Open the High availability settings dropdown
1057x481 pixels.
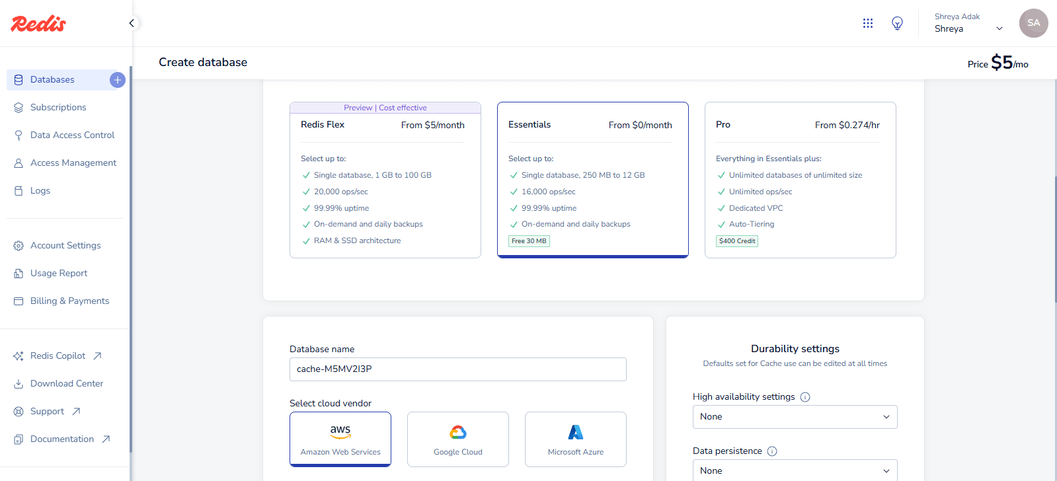coord(795,417)
